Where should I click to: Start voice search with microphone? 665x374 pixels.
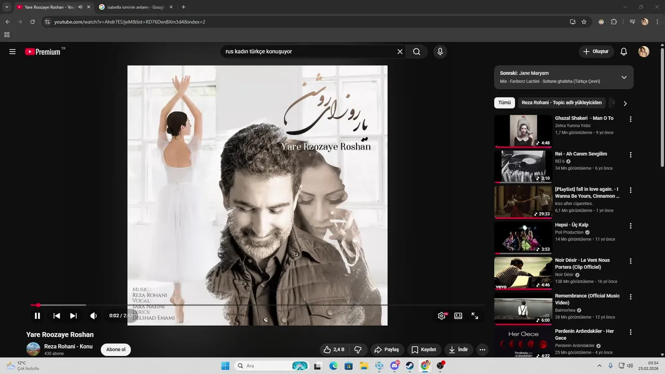pyautogui.click(x=440, y=52)
